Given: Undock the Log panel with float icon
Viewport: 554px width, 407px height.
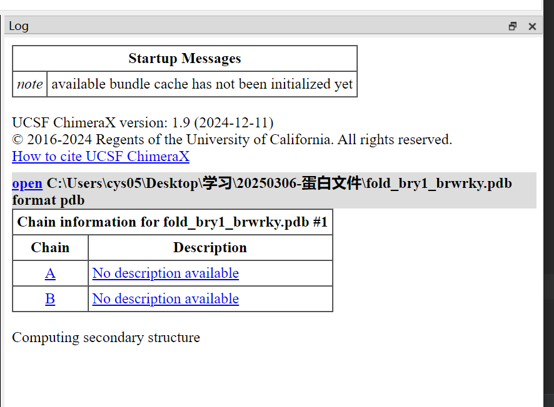Looking at the screenshot, I should (x=512, y=26).
